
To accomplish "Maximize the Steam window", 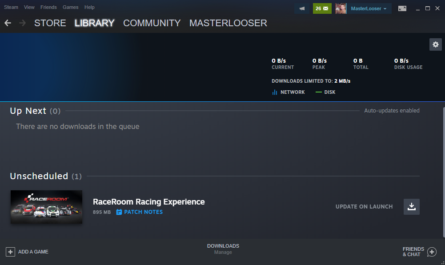I will point(427,8).
